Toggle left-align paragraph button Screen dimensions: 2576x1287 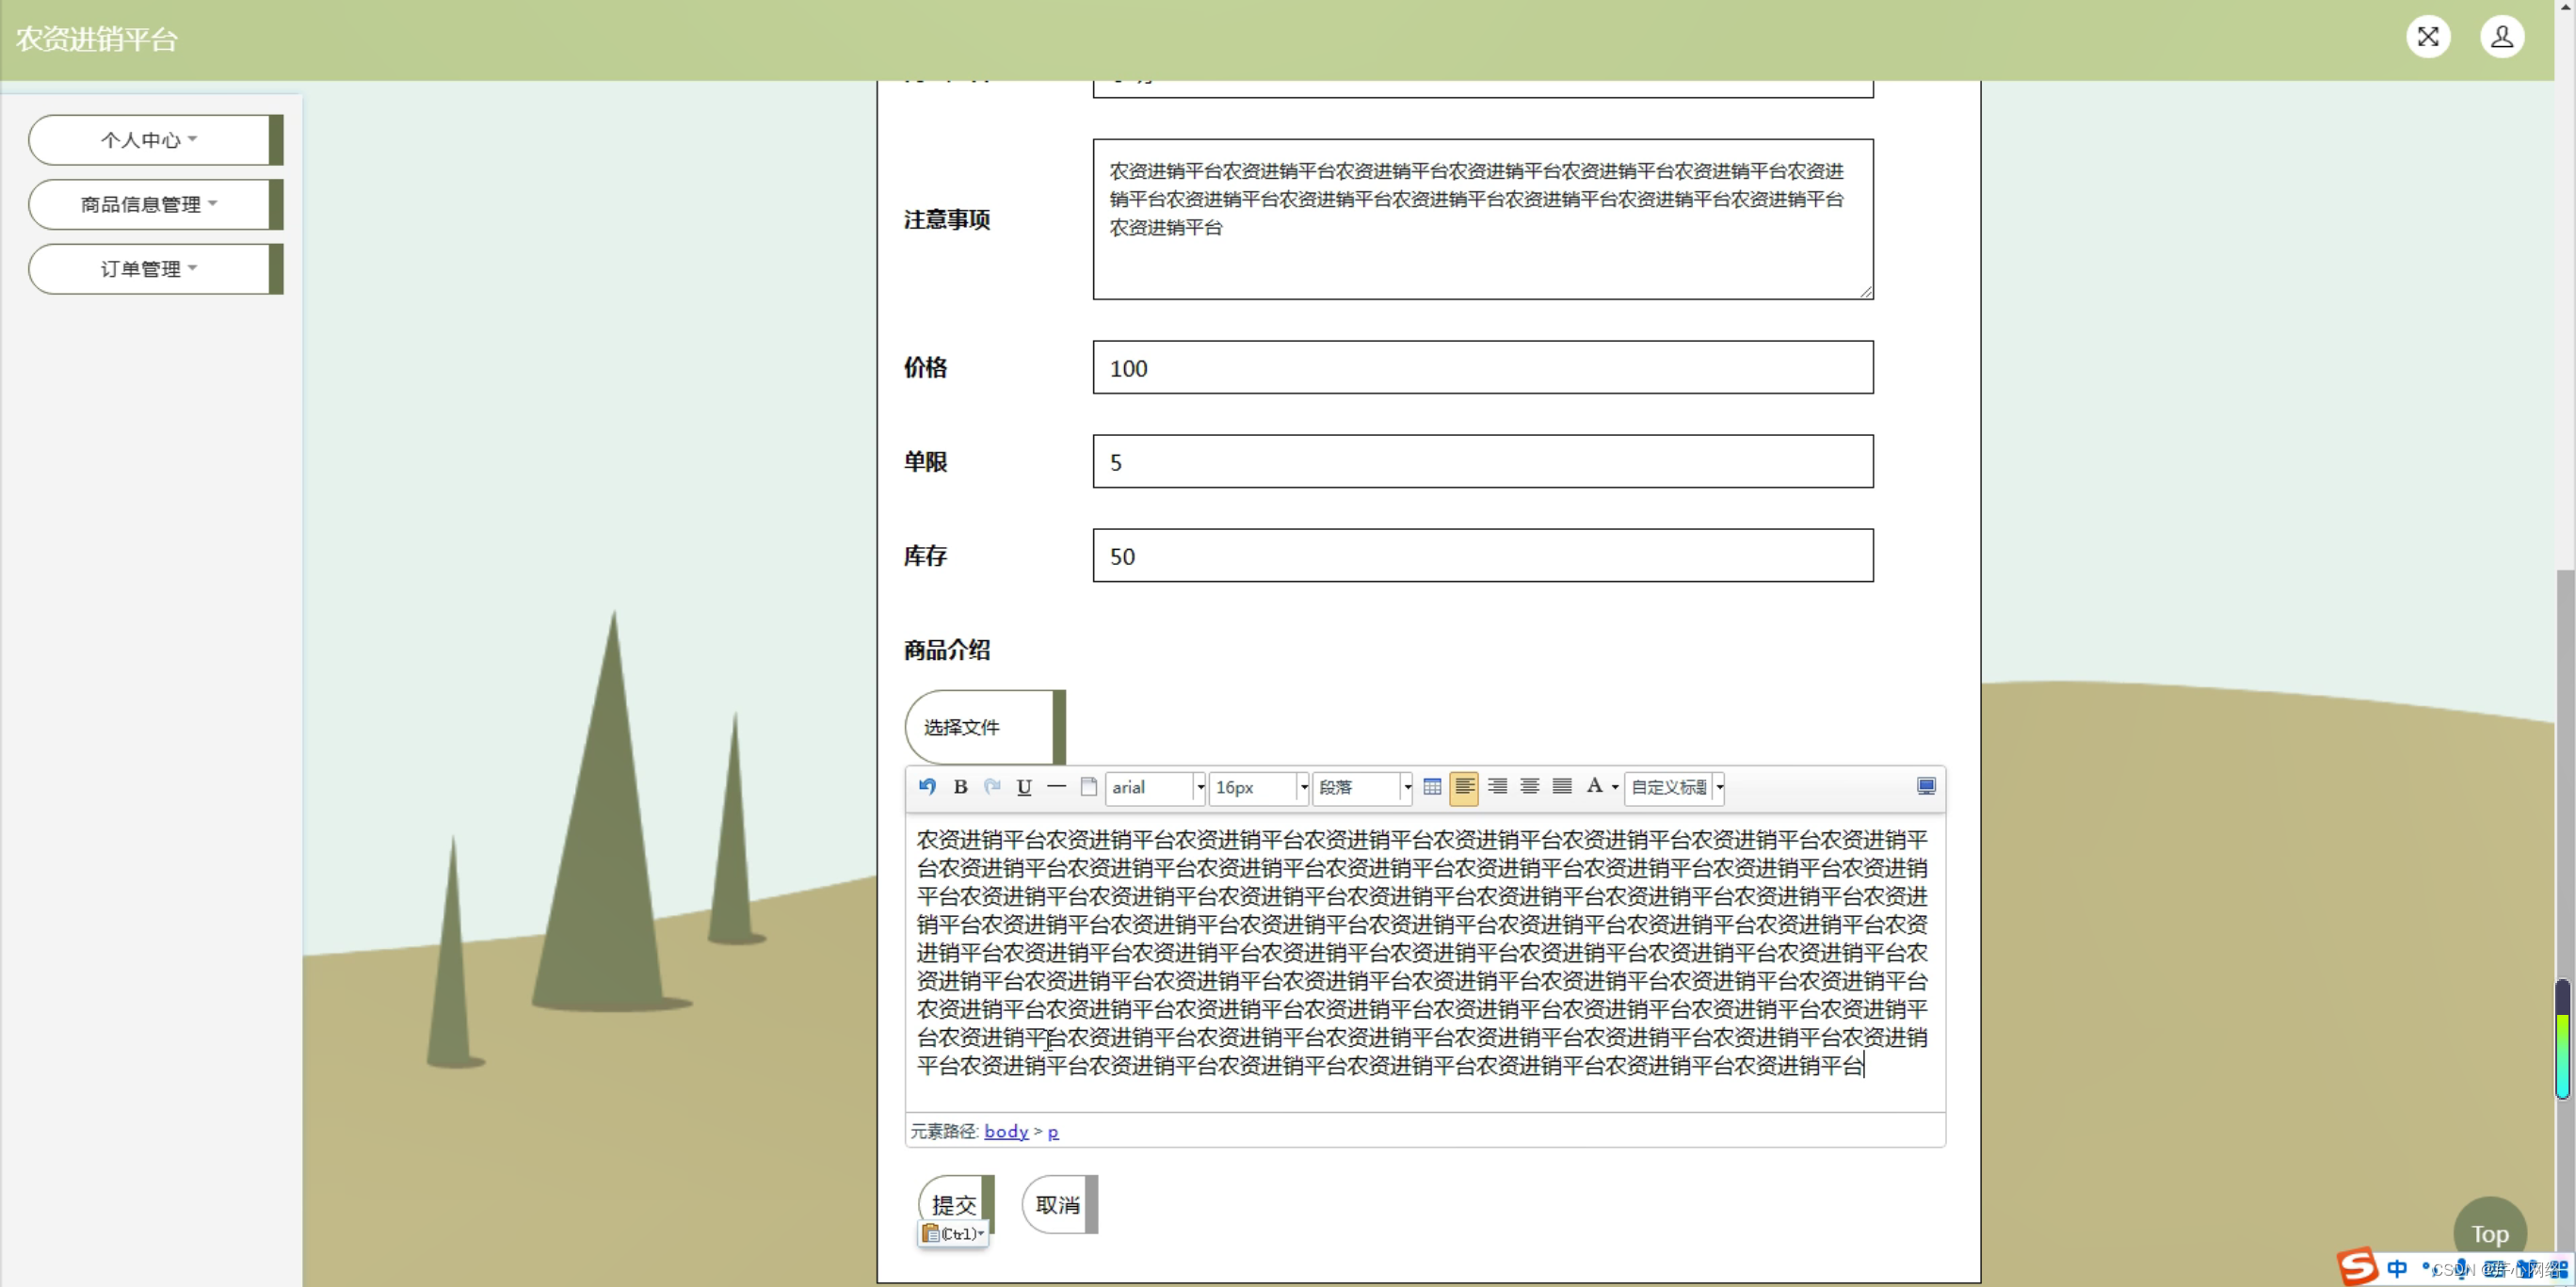[x=1464, y=787]
